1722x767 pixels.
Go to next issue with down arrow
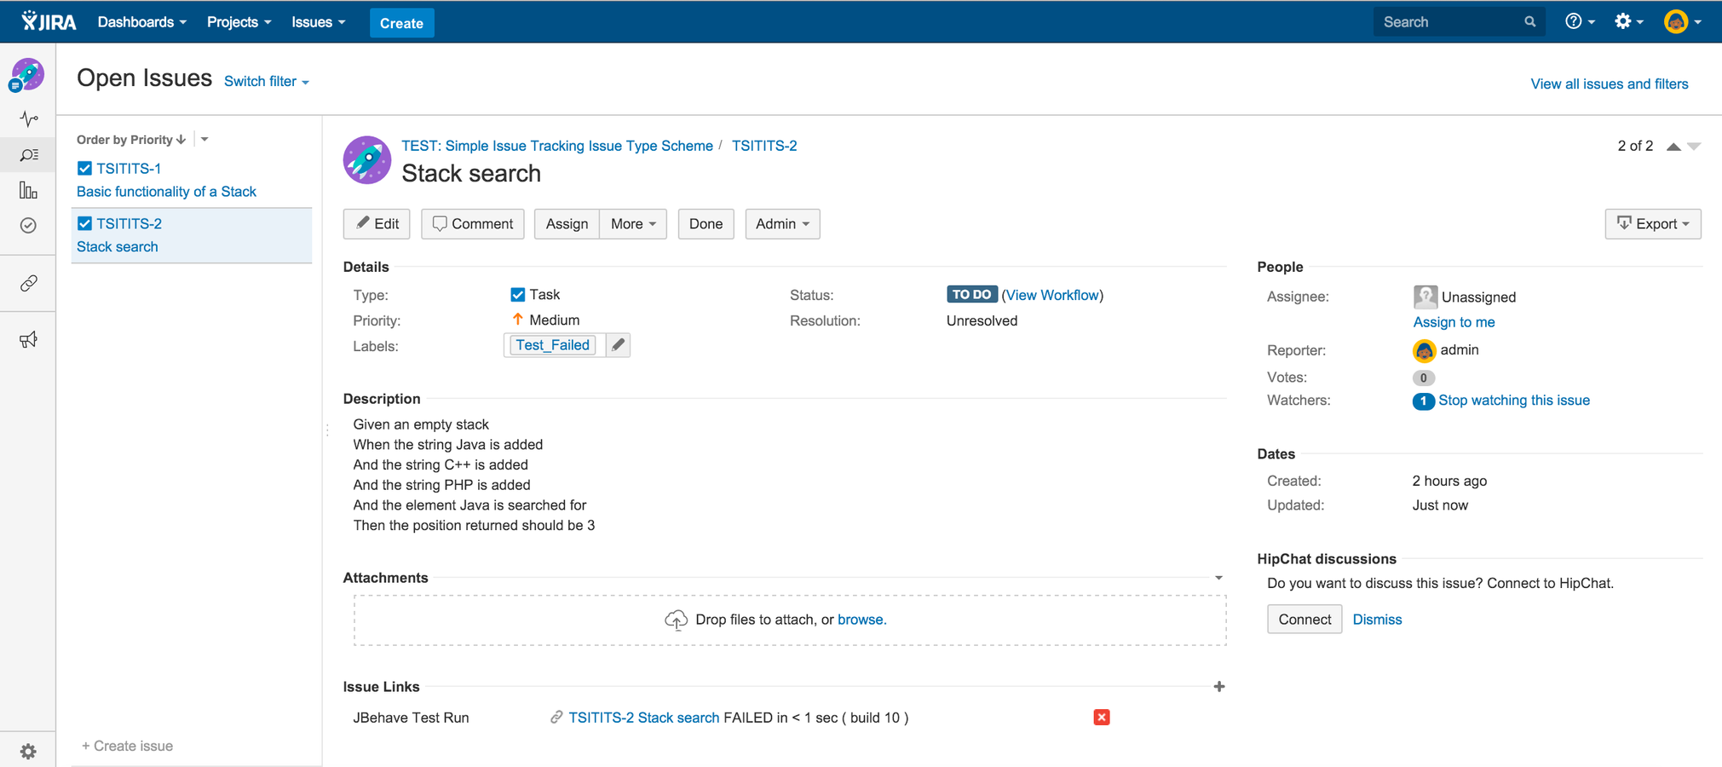pyautogui.click(x=1694, y=147)
